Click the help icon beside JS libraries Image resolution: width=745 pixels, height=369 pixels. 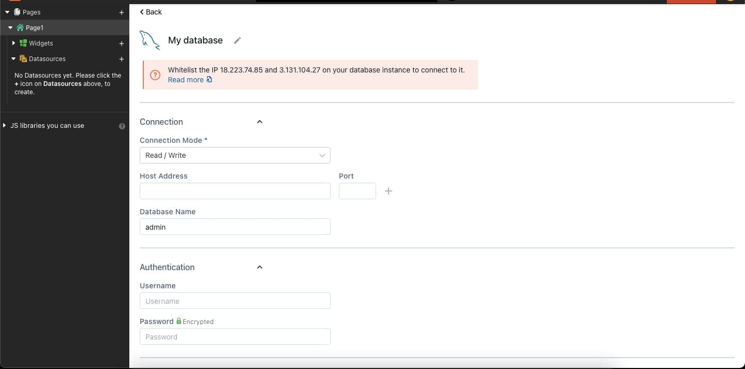[x=122, y=126]
